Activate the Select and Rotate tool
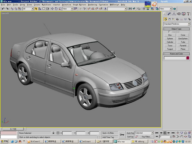This screenshot has width=192, height=144. point(56,9)
